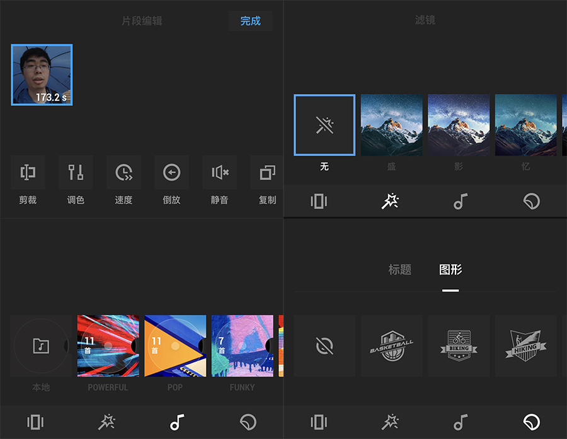Select the 173.2 s video clip thumbnail
The image size is (567, 439).
(42, 74)
